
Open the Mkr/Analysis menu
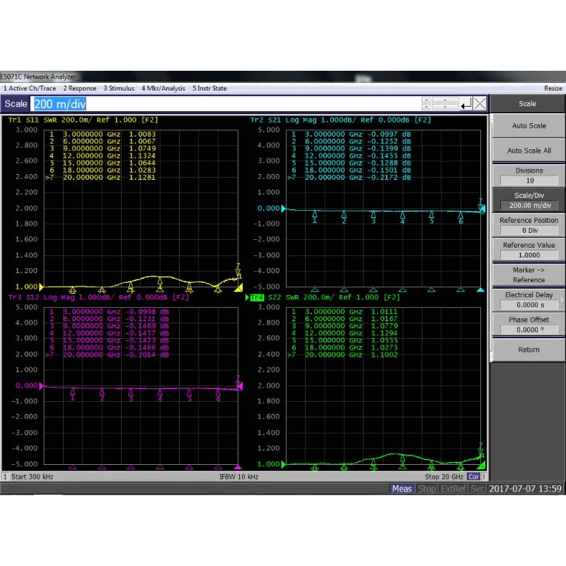pyautogui.click(x=163, y=88)
